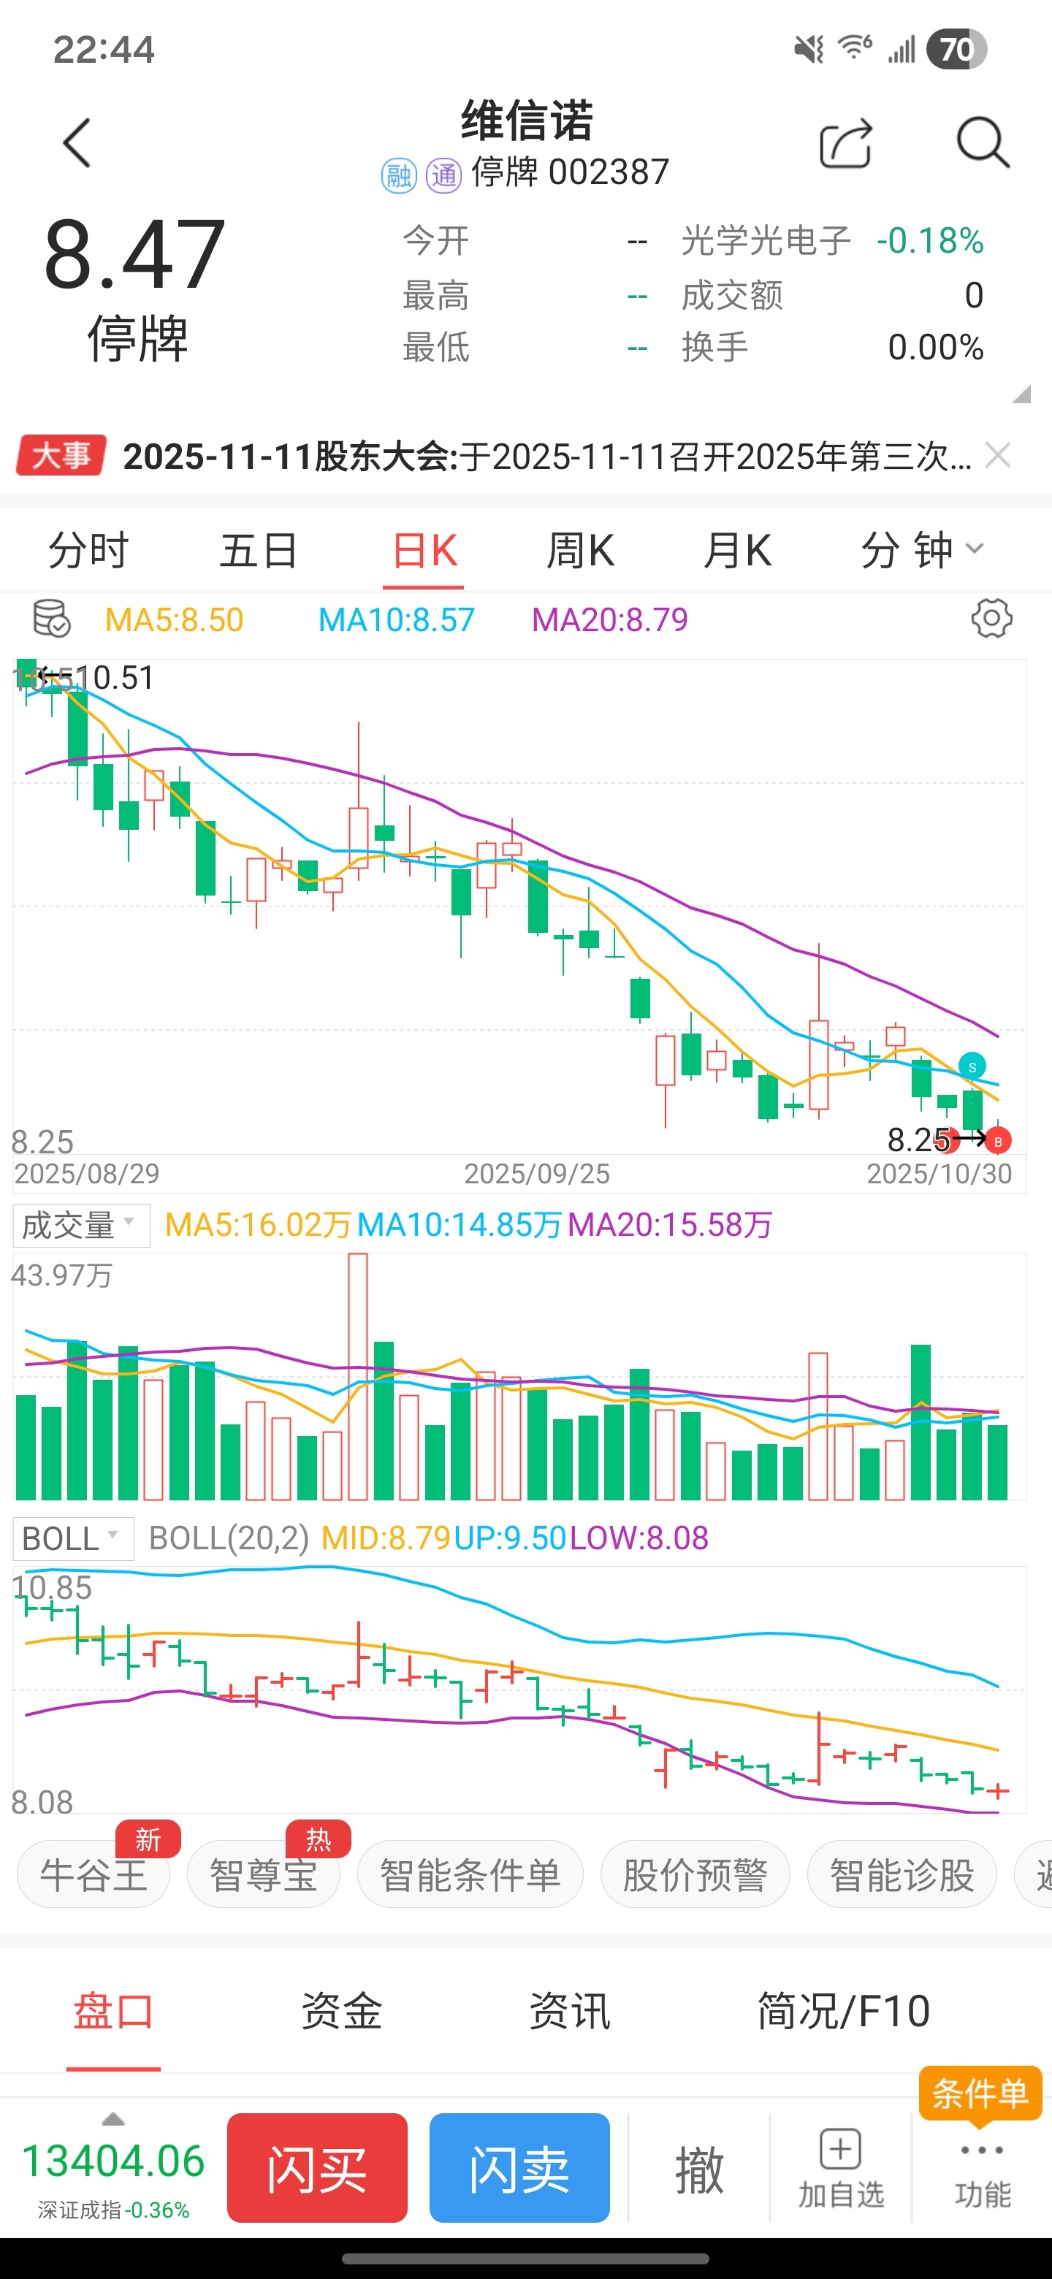The width and height of the screenshot is (1052, 2279).
Task: Tap the 融 margin trading badge
Action: (x=398, y=175)
